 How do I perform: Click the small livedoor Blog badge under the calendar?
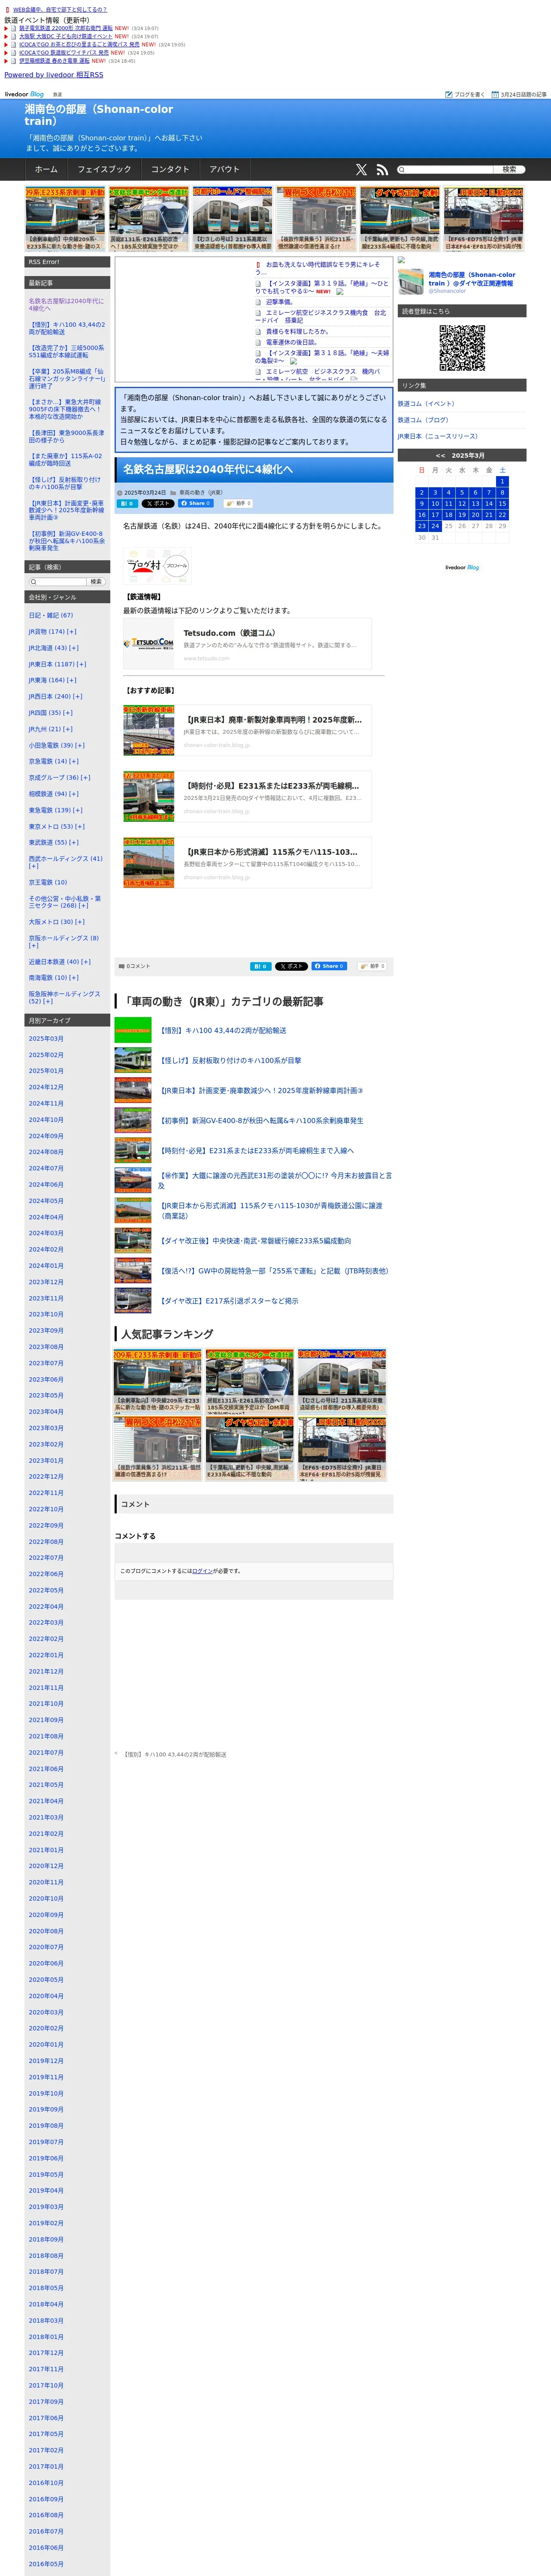[462, 567]
